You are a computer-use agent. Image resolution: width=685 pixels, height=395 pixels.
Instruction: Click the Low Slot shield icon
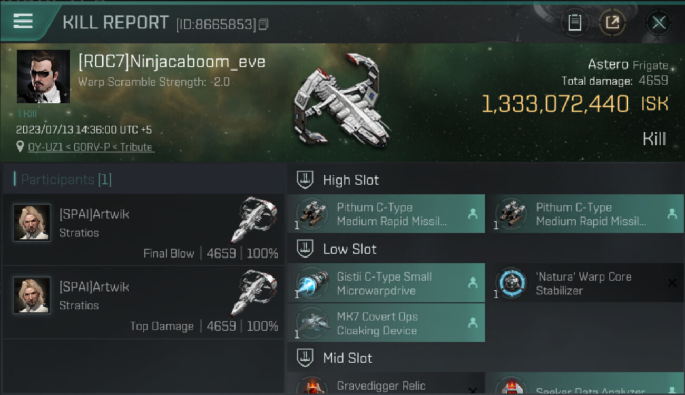(305, 249)
